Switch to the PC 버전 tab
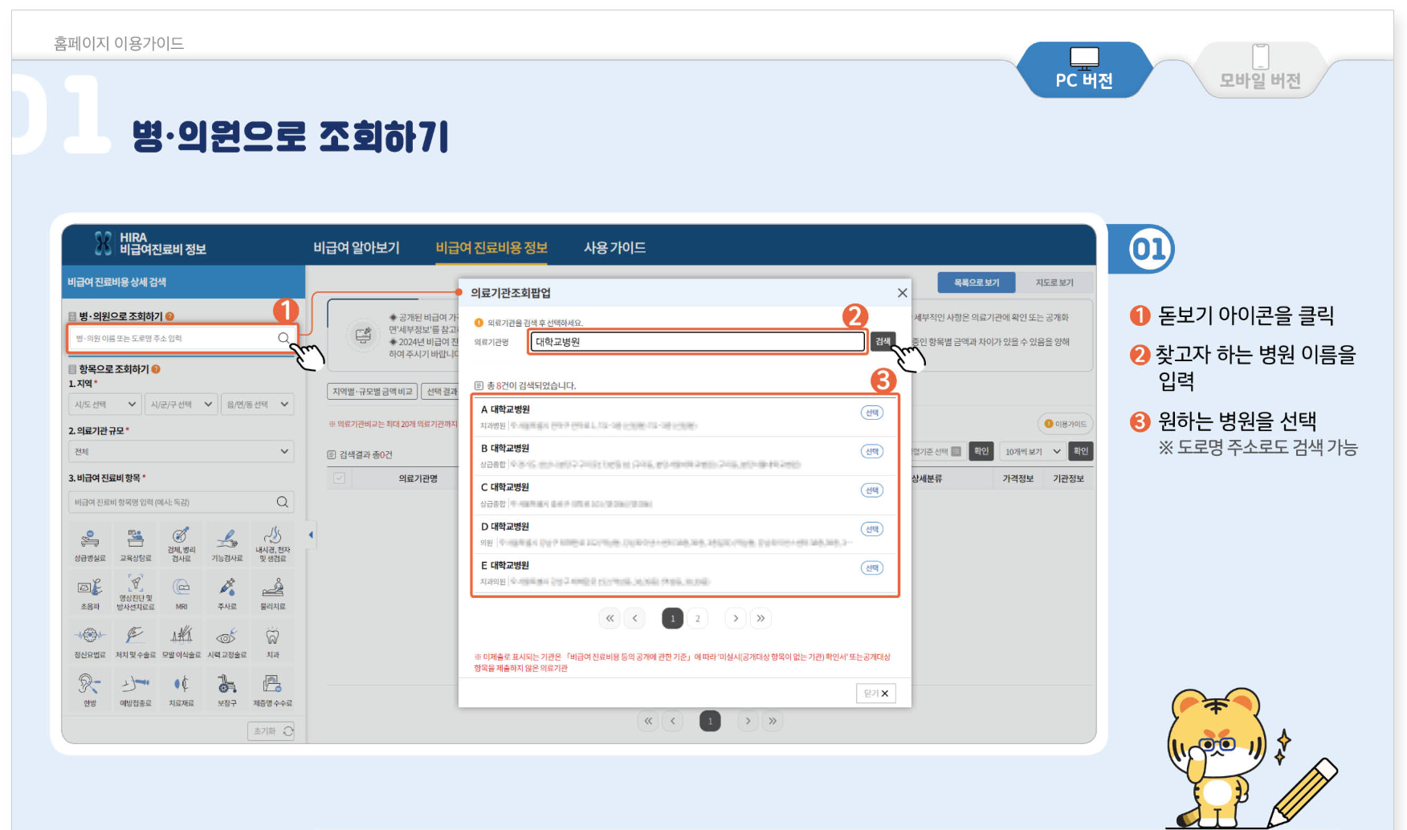The height and width of the screenshot is (830, 1407). 1084,70
